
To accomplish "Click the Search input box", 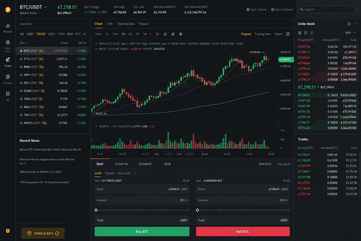I will (326, 10).
